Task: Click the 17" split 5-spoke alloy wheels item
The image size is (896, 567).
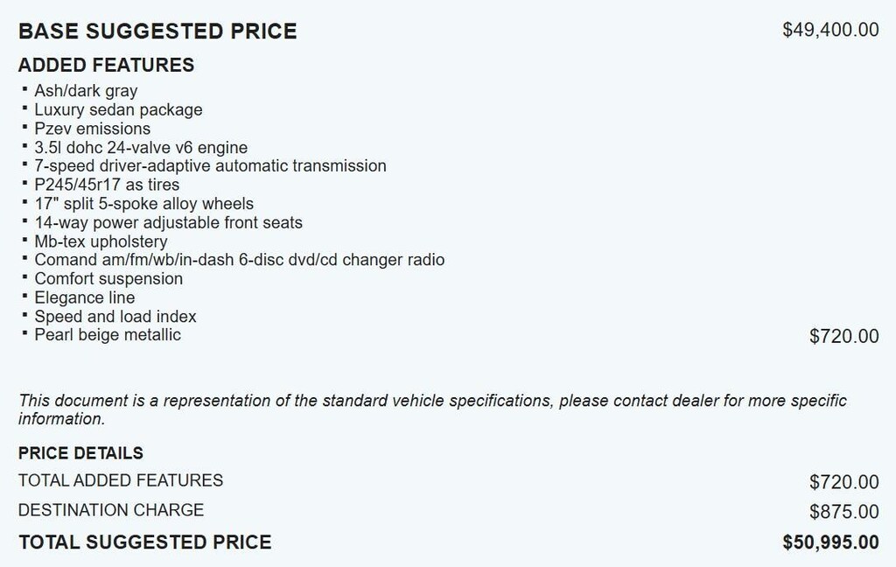Action: tap(143, 204)
